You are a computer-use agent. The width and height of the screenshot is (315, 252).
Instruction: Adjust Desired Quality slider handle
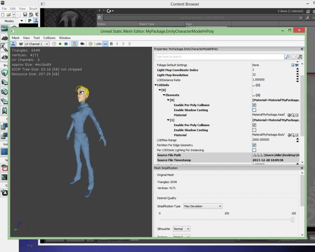[293, 220]
